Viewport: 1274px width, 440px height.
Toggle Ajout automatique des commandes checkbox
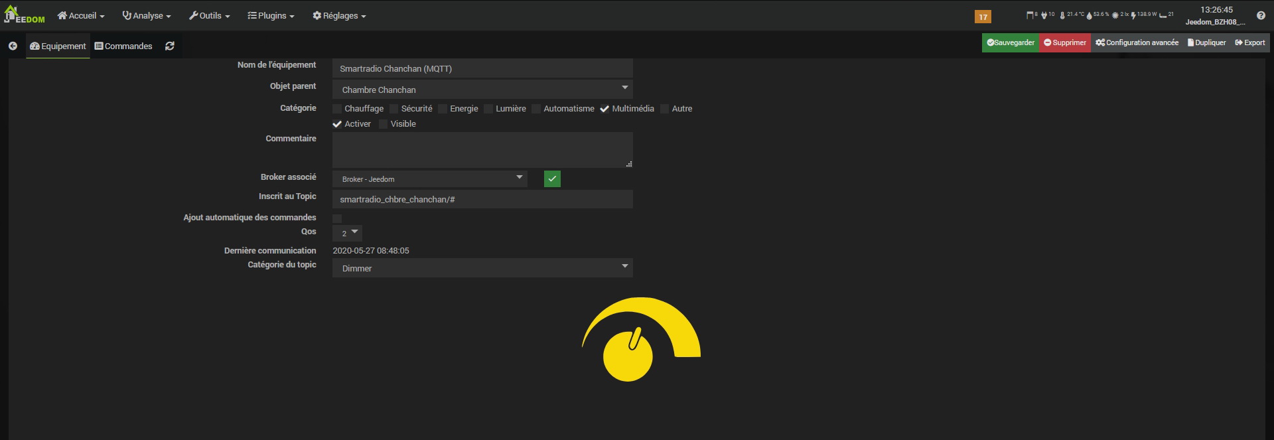pyautogui.click(x=337, y=218)
